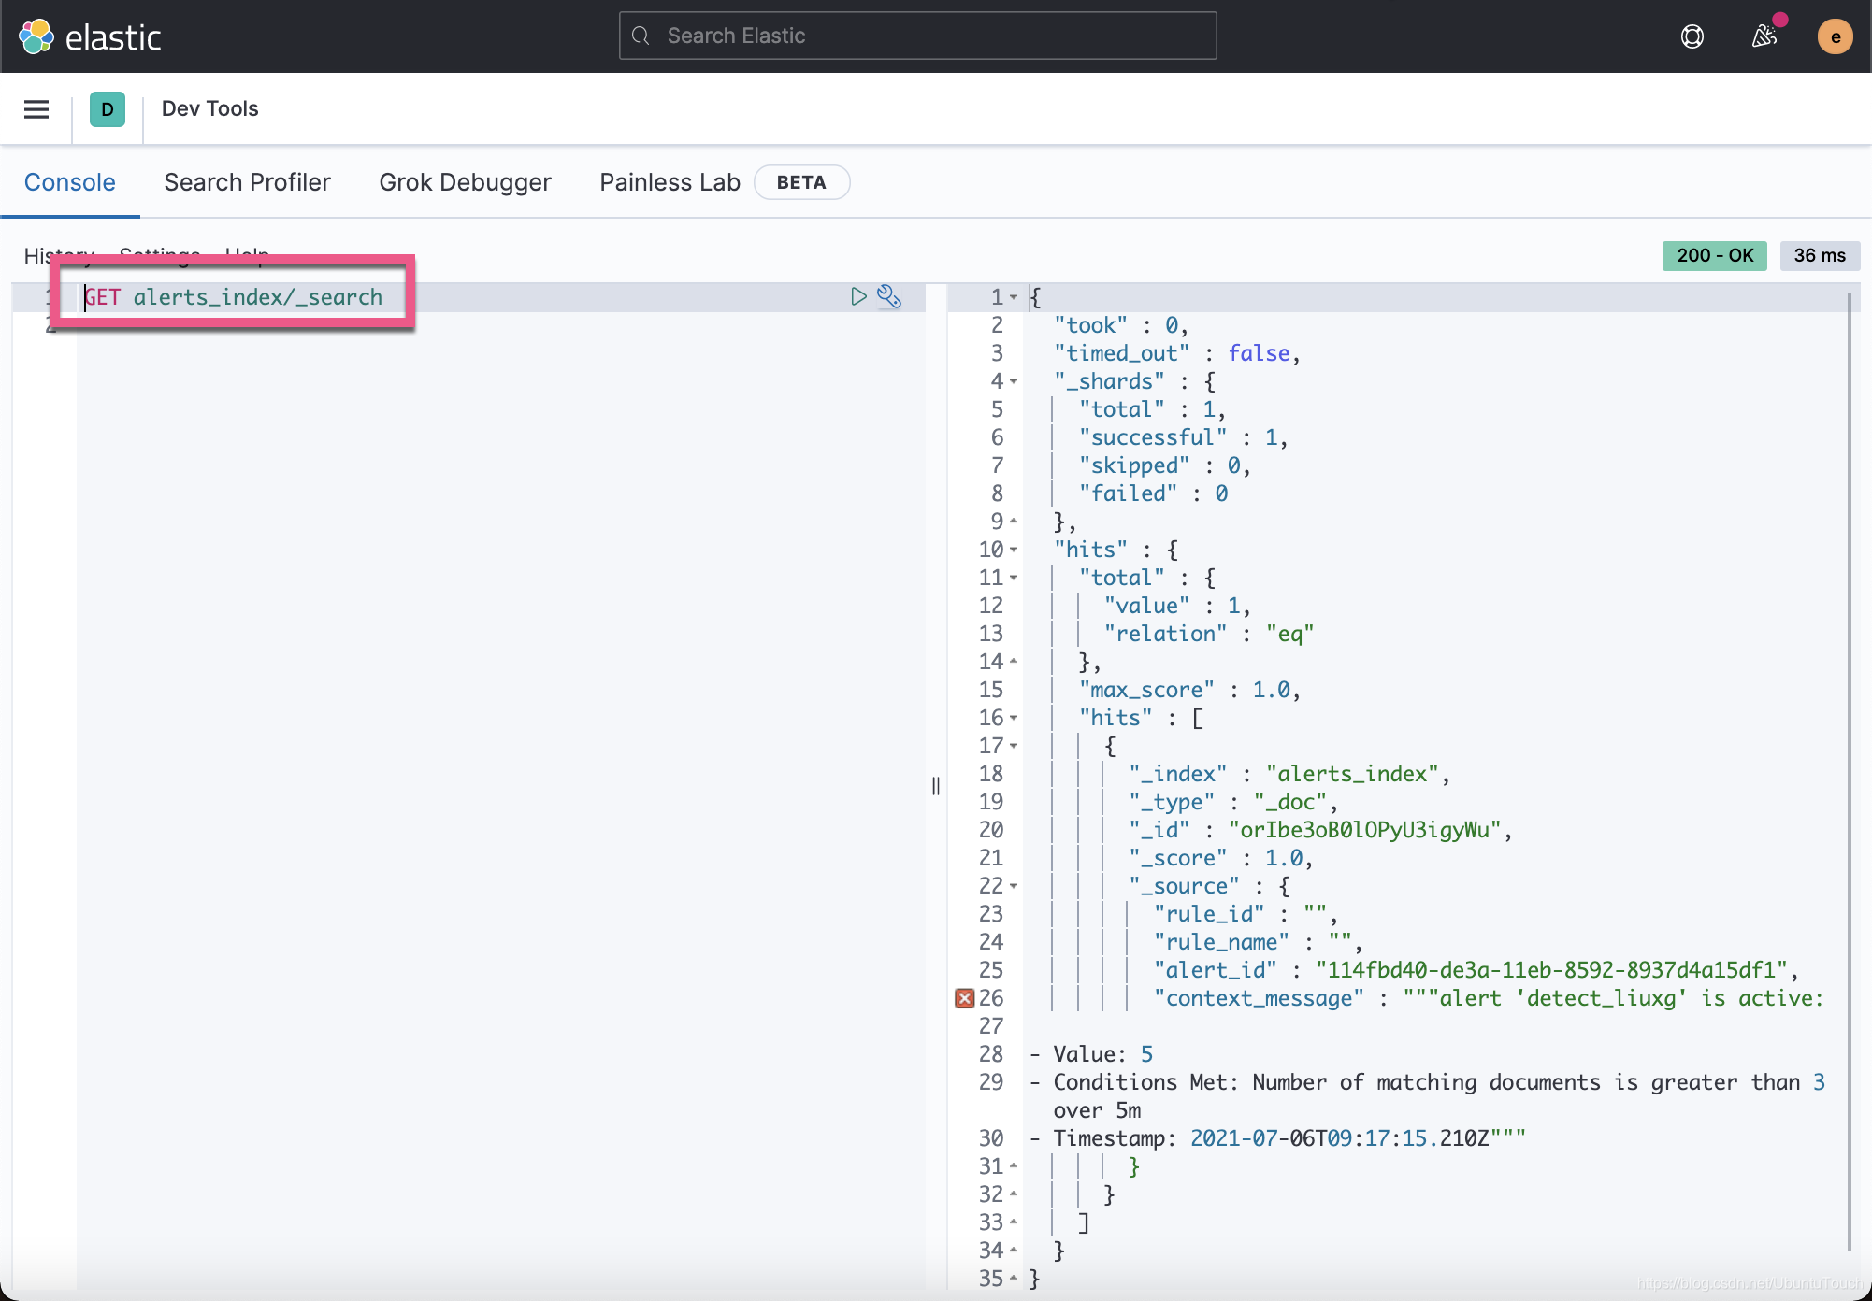This screenshot has width=1872, height=1301.
Task: Switch to the Grok Debugger tab
Action: [465, 182]
